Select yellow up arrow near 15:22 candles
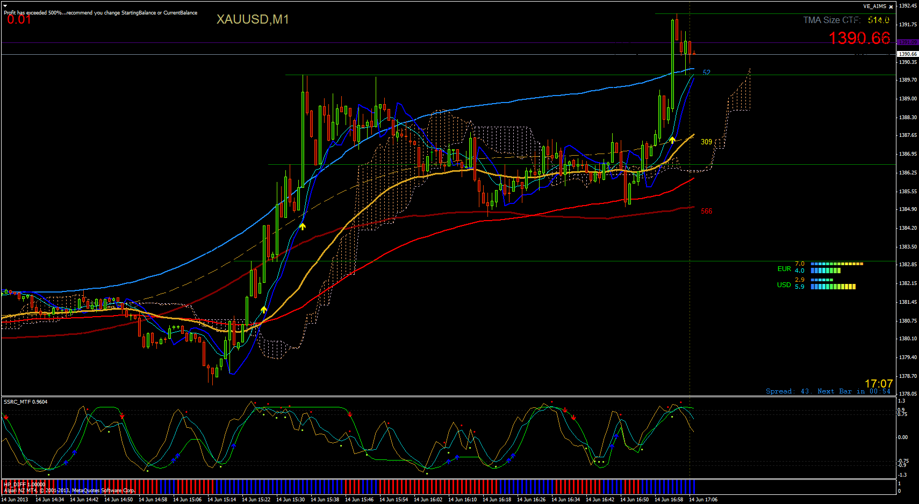The width and height of the screenshot is (919, 504). point(264,310)
